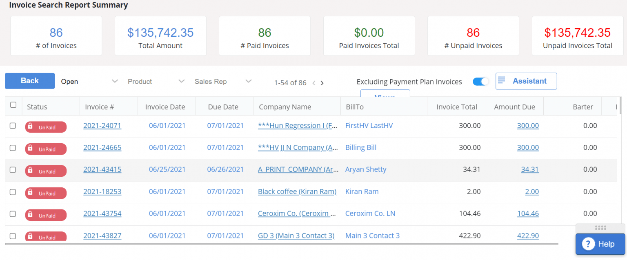The height and width of the screenshot is (260, 627).
Task: Check the select-all checkbox in table header
Action: (x=13, y=105)
